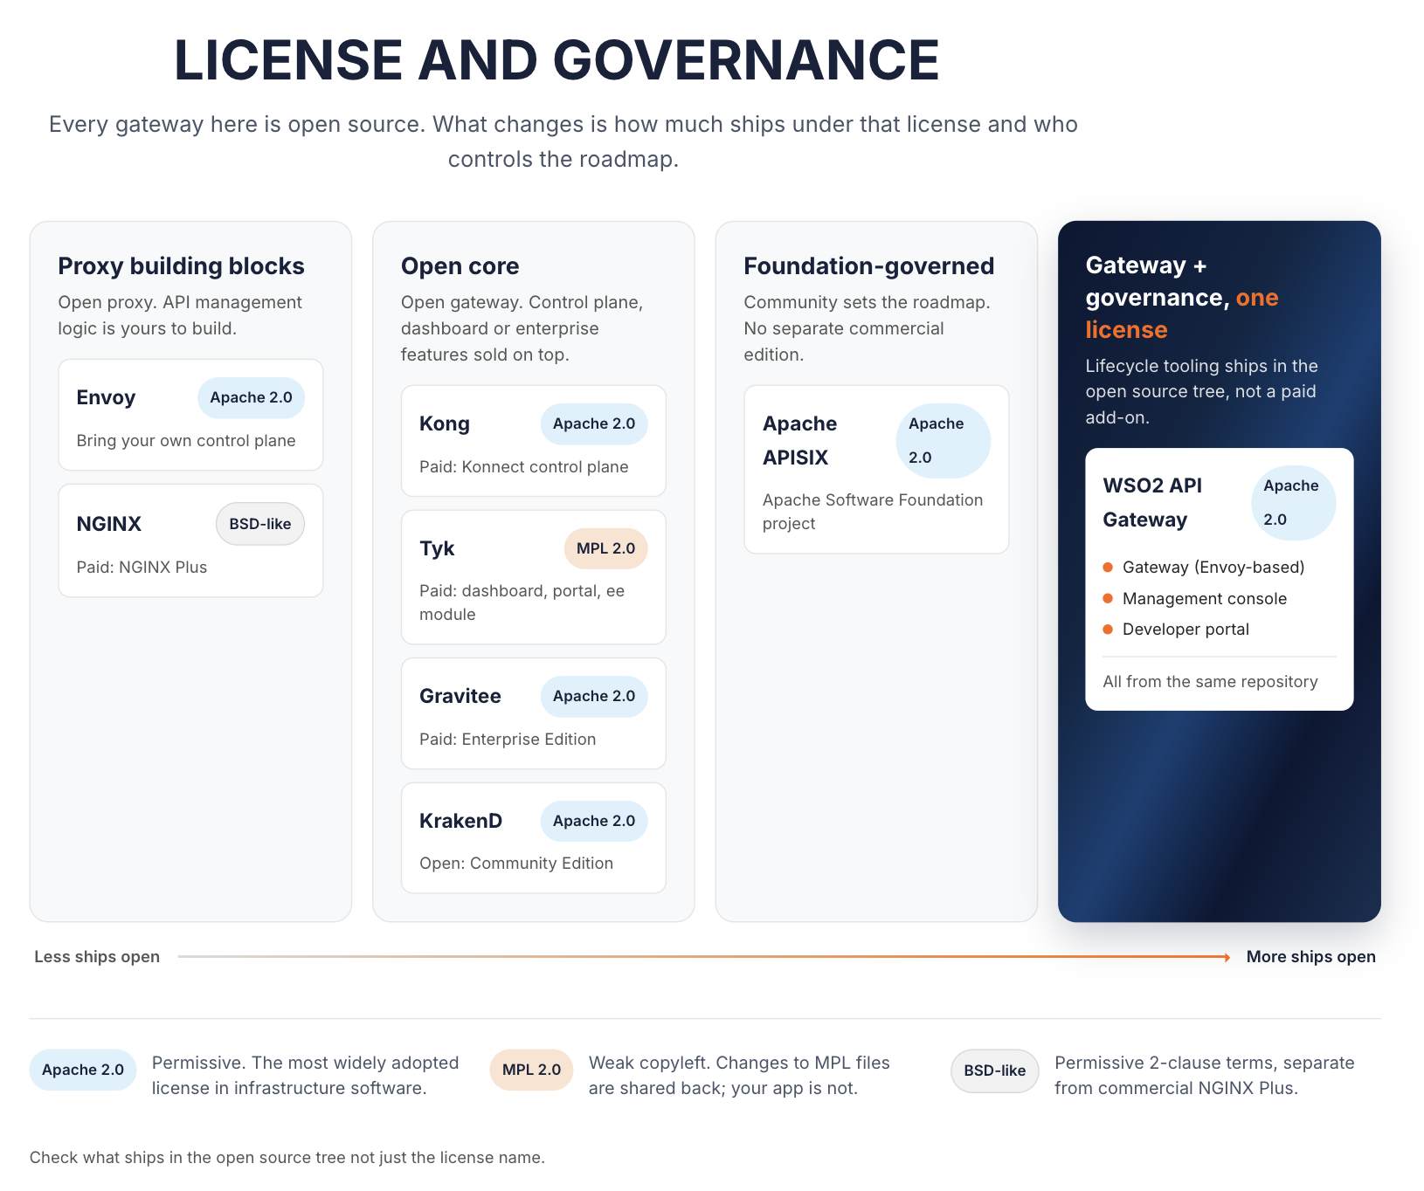
Task: Click the Envoy card's Apache 2.0 badge
Action: [251, 398]
